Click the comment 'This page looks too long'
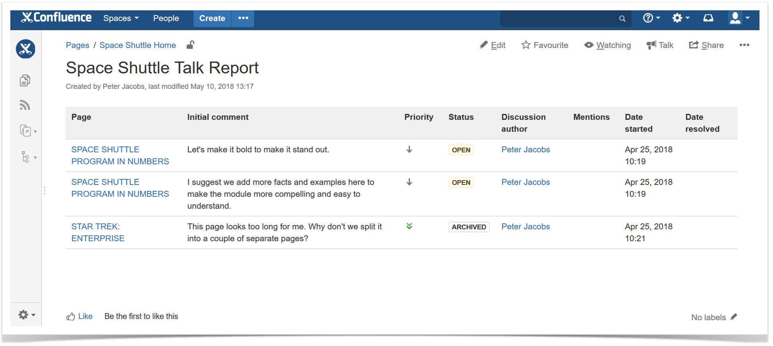Image resolution: width=773 pixels, height=346 pixels. 285,233
